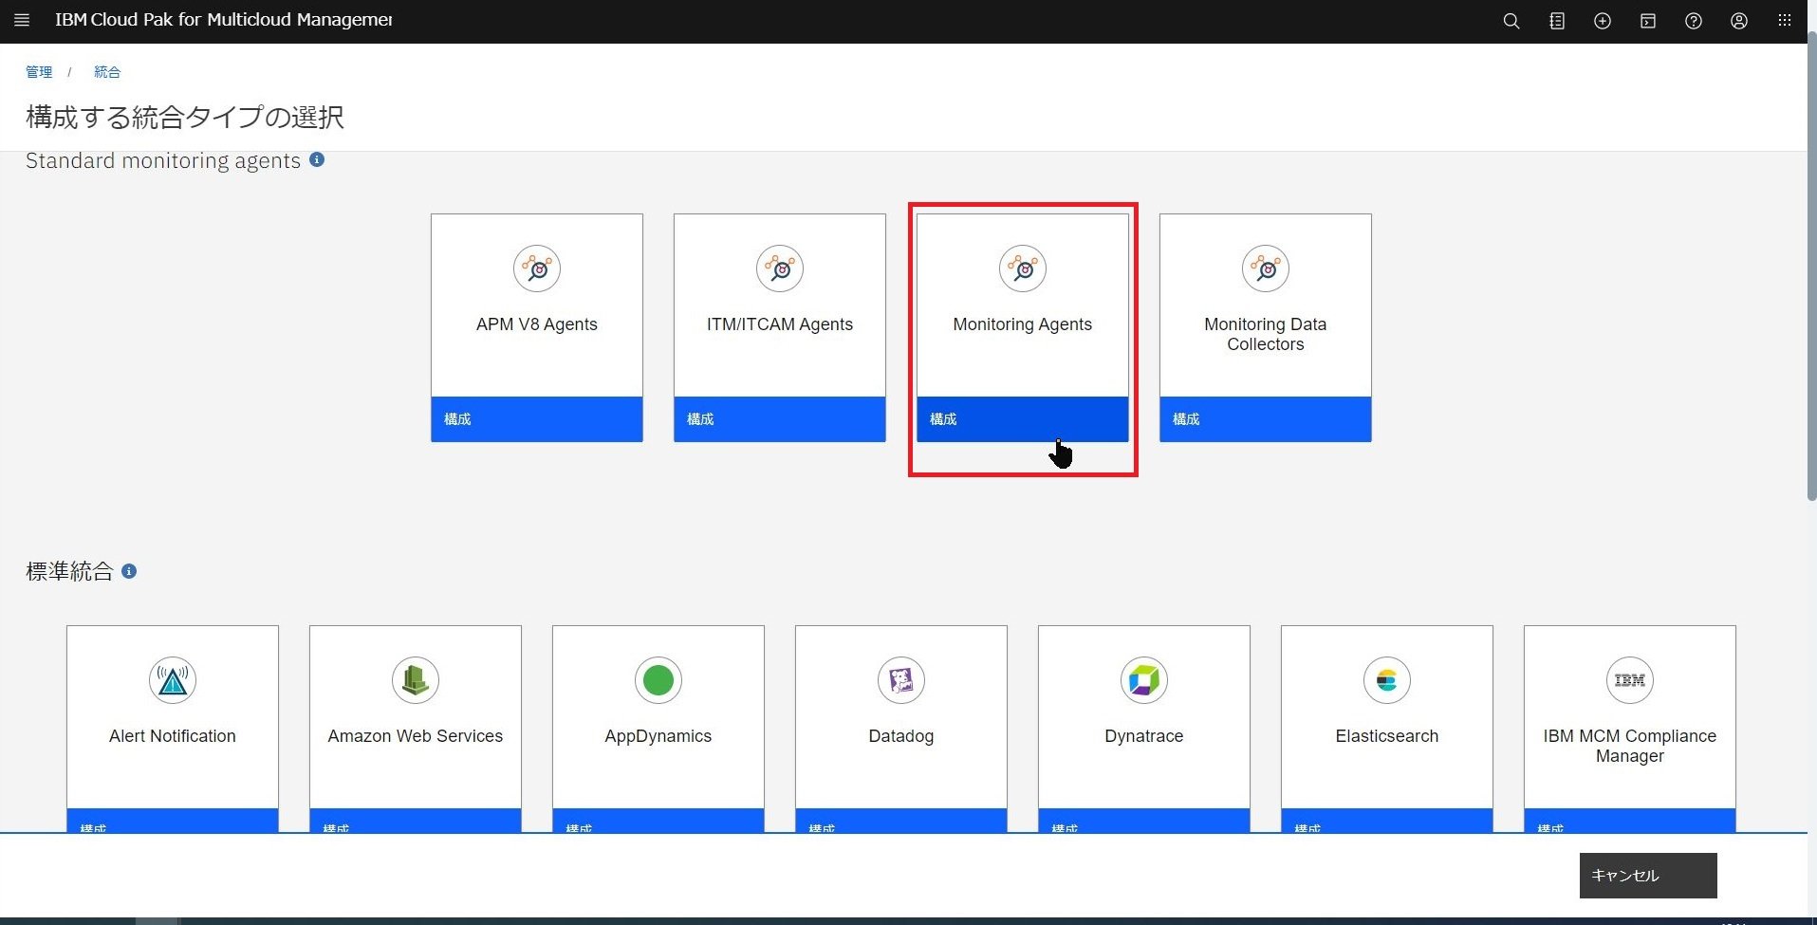Select the IBM MCM Compliance Manager label
Screen dimensions: 1817x925
[x=1630, y=746]
